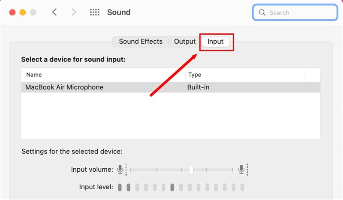This screenshot has height=200, width=343.
Task: Type in the Search field
Action: click(x=300, y=12)
